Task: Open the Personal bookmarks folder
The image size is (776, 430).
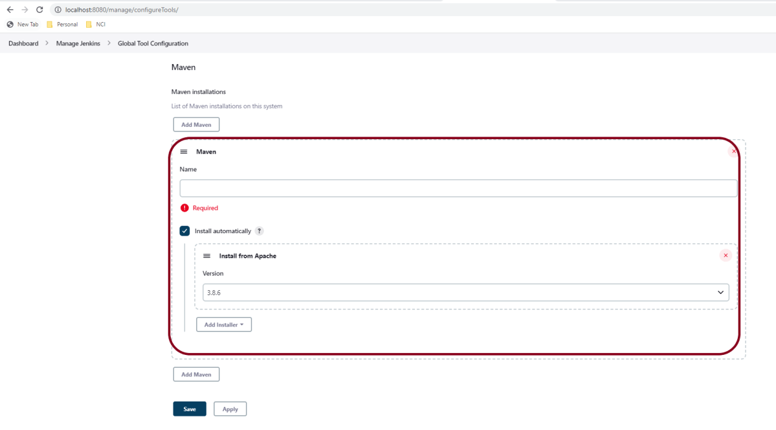Action: pyautogui.click(x=62, y=25)
